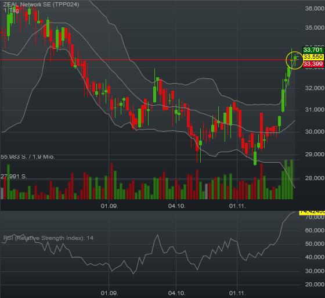Click the 01.09. date on the RSI axis

pyautogui.click(x=110, y=293)
